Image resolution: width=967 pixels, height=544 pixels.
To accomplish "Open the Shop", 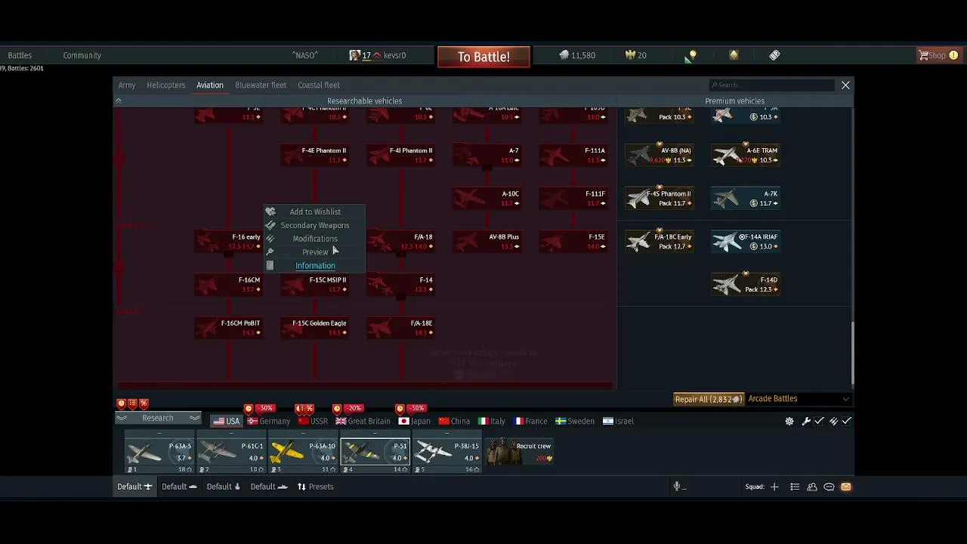I will coord(938,55).
